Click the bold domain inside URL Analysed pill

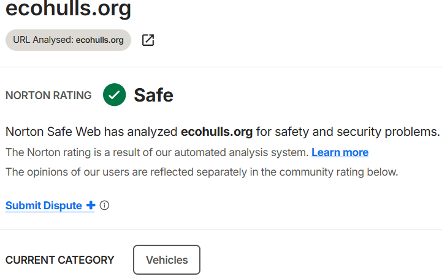tap(100, 40)
